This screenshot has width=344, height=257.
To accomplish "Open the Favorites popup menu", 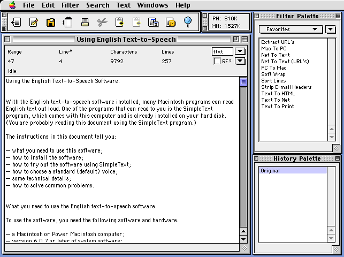I will 291,29.
